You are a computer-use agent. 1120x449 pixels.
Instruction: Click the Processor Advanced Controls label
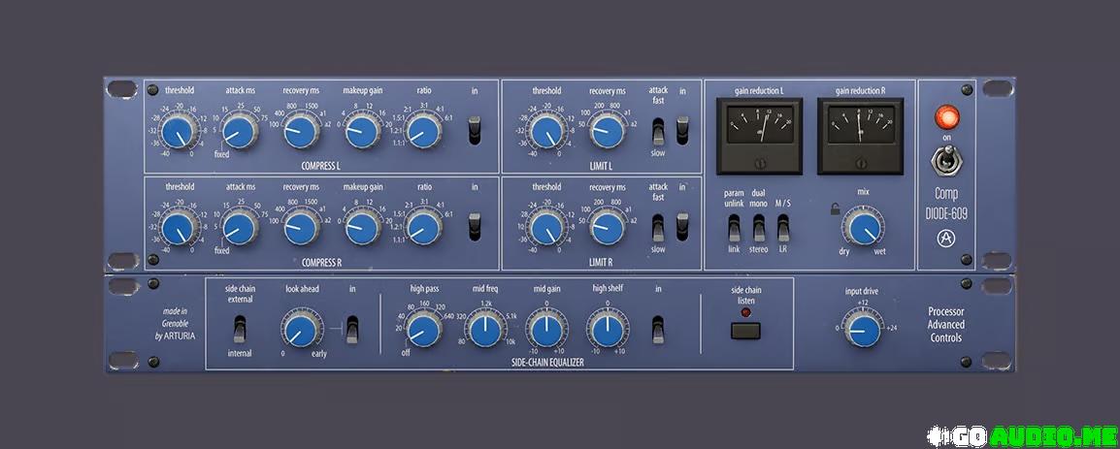(x=945, y=325)
